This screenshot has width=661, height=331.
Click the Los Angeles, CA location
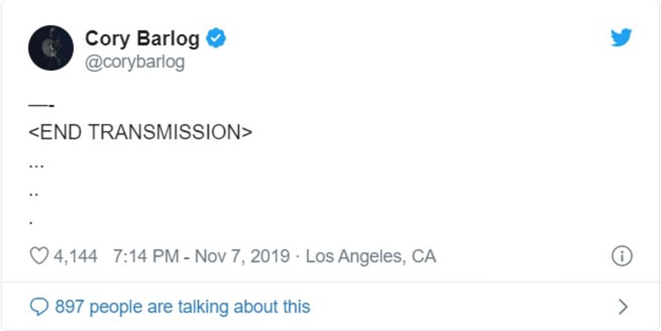click(370, 256)
